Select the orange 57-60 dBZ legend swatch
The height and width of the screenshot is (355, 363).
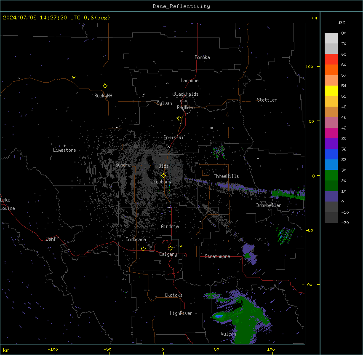coord(331,70)
